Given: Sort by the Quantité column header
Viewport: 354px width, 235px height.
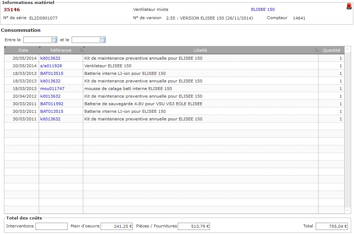Looking at the screenshot, I should click(332, 50).
